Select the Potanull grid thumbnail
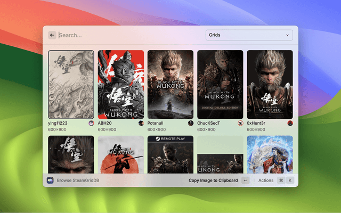The height and width of the screenshot is (213, 341). tap(170, 85)
